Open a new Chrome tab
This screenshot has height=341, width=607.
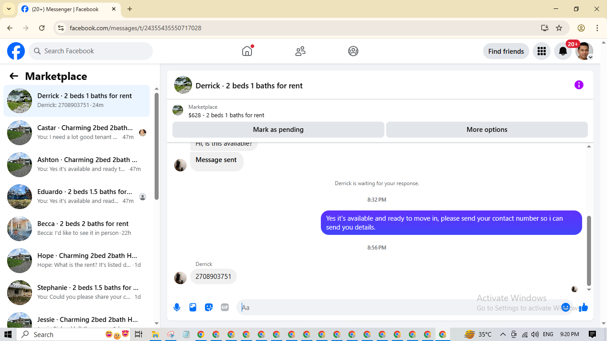click(x=130, y=9)
